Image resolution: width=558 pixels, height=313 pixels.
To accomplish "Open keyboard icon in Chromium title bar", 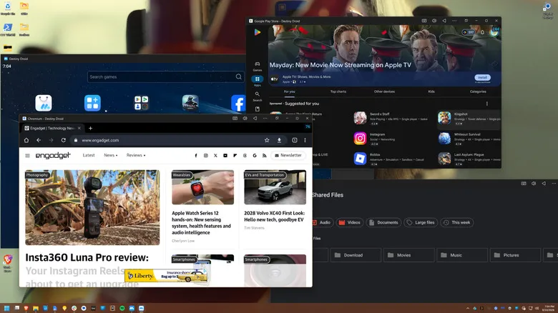I will tap(235, 118).
